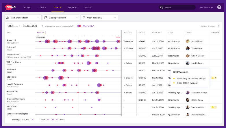Click large bubble on Legelli Software timeline
Image resolution: width=226 pixels, height=128 pixels.
click(x=99, y=85)
